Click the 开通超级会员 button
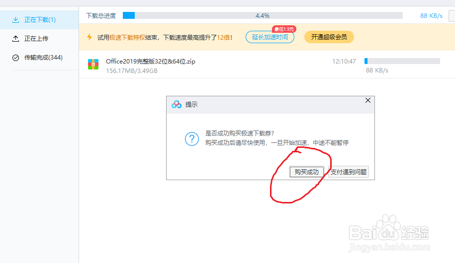This screenshot has height=263, width=455. 329,37
